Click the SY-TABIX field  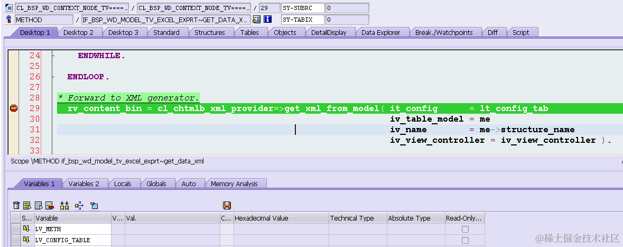click(x=303, y=20)
